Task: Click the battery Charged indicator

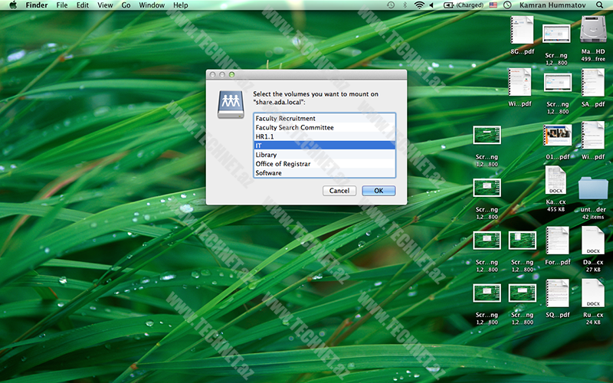Action: coord(464,5)
